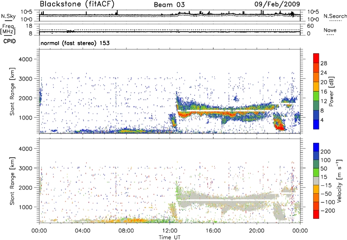
Task: Click the 'N.Sky' legend label
Action: [8, 16]
